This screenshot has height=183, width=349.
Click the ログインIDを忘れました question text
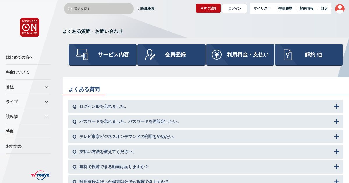tap(104, 106)
